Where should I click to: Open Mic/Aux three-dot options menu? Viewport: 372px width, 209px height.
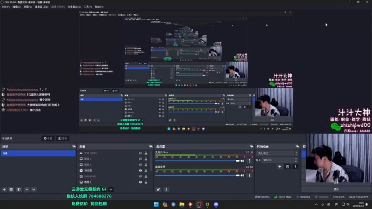(x=249, y=161)
